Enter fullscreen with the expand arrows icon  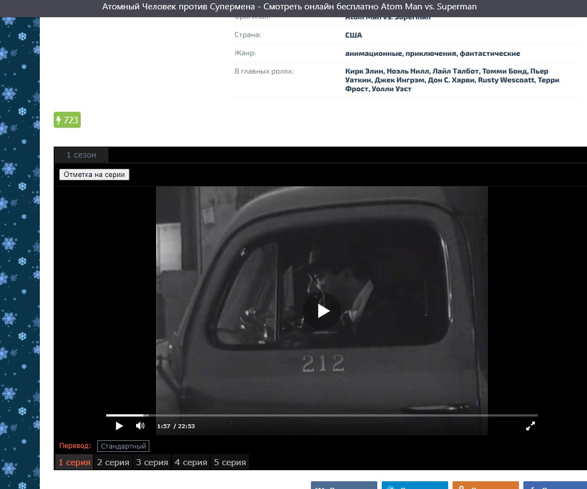[531, 426]
